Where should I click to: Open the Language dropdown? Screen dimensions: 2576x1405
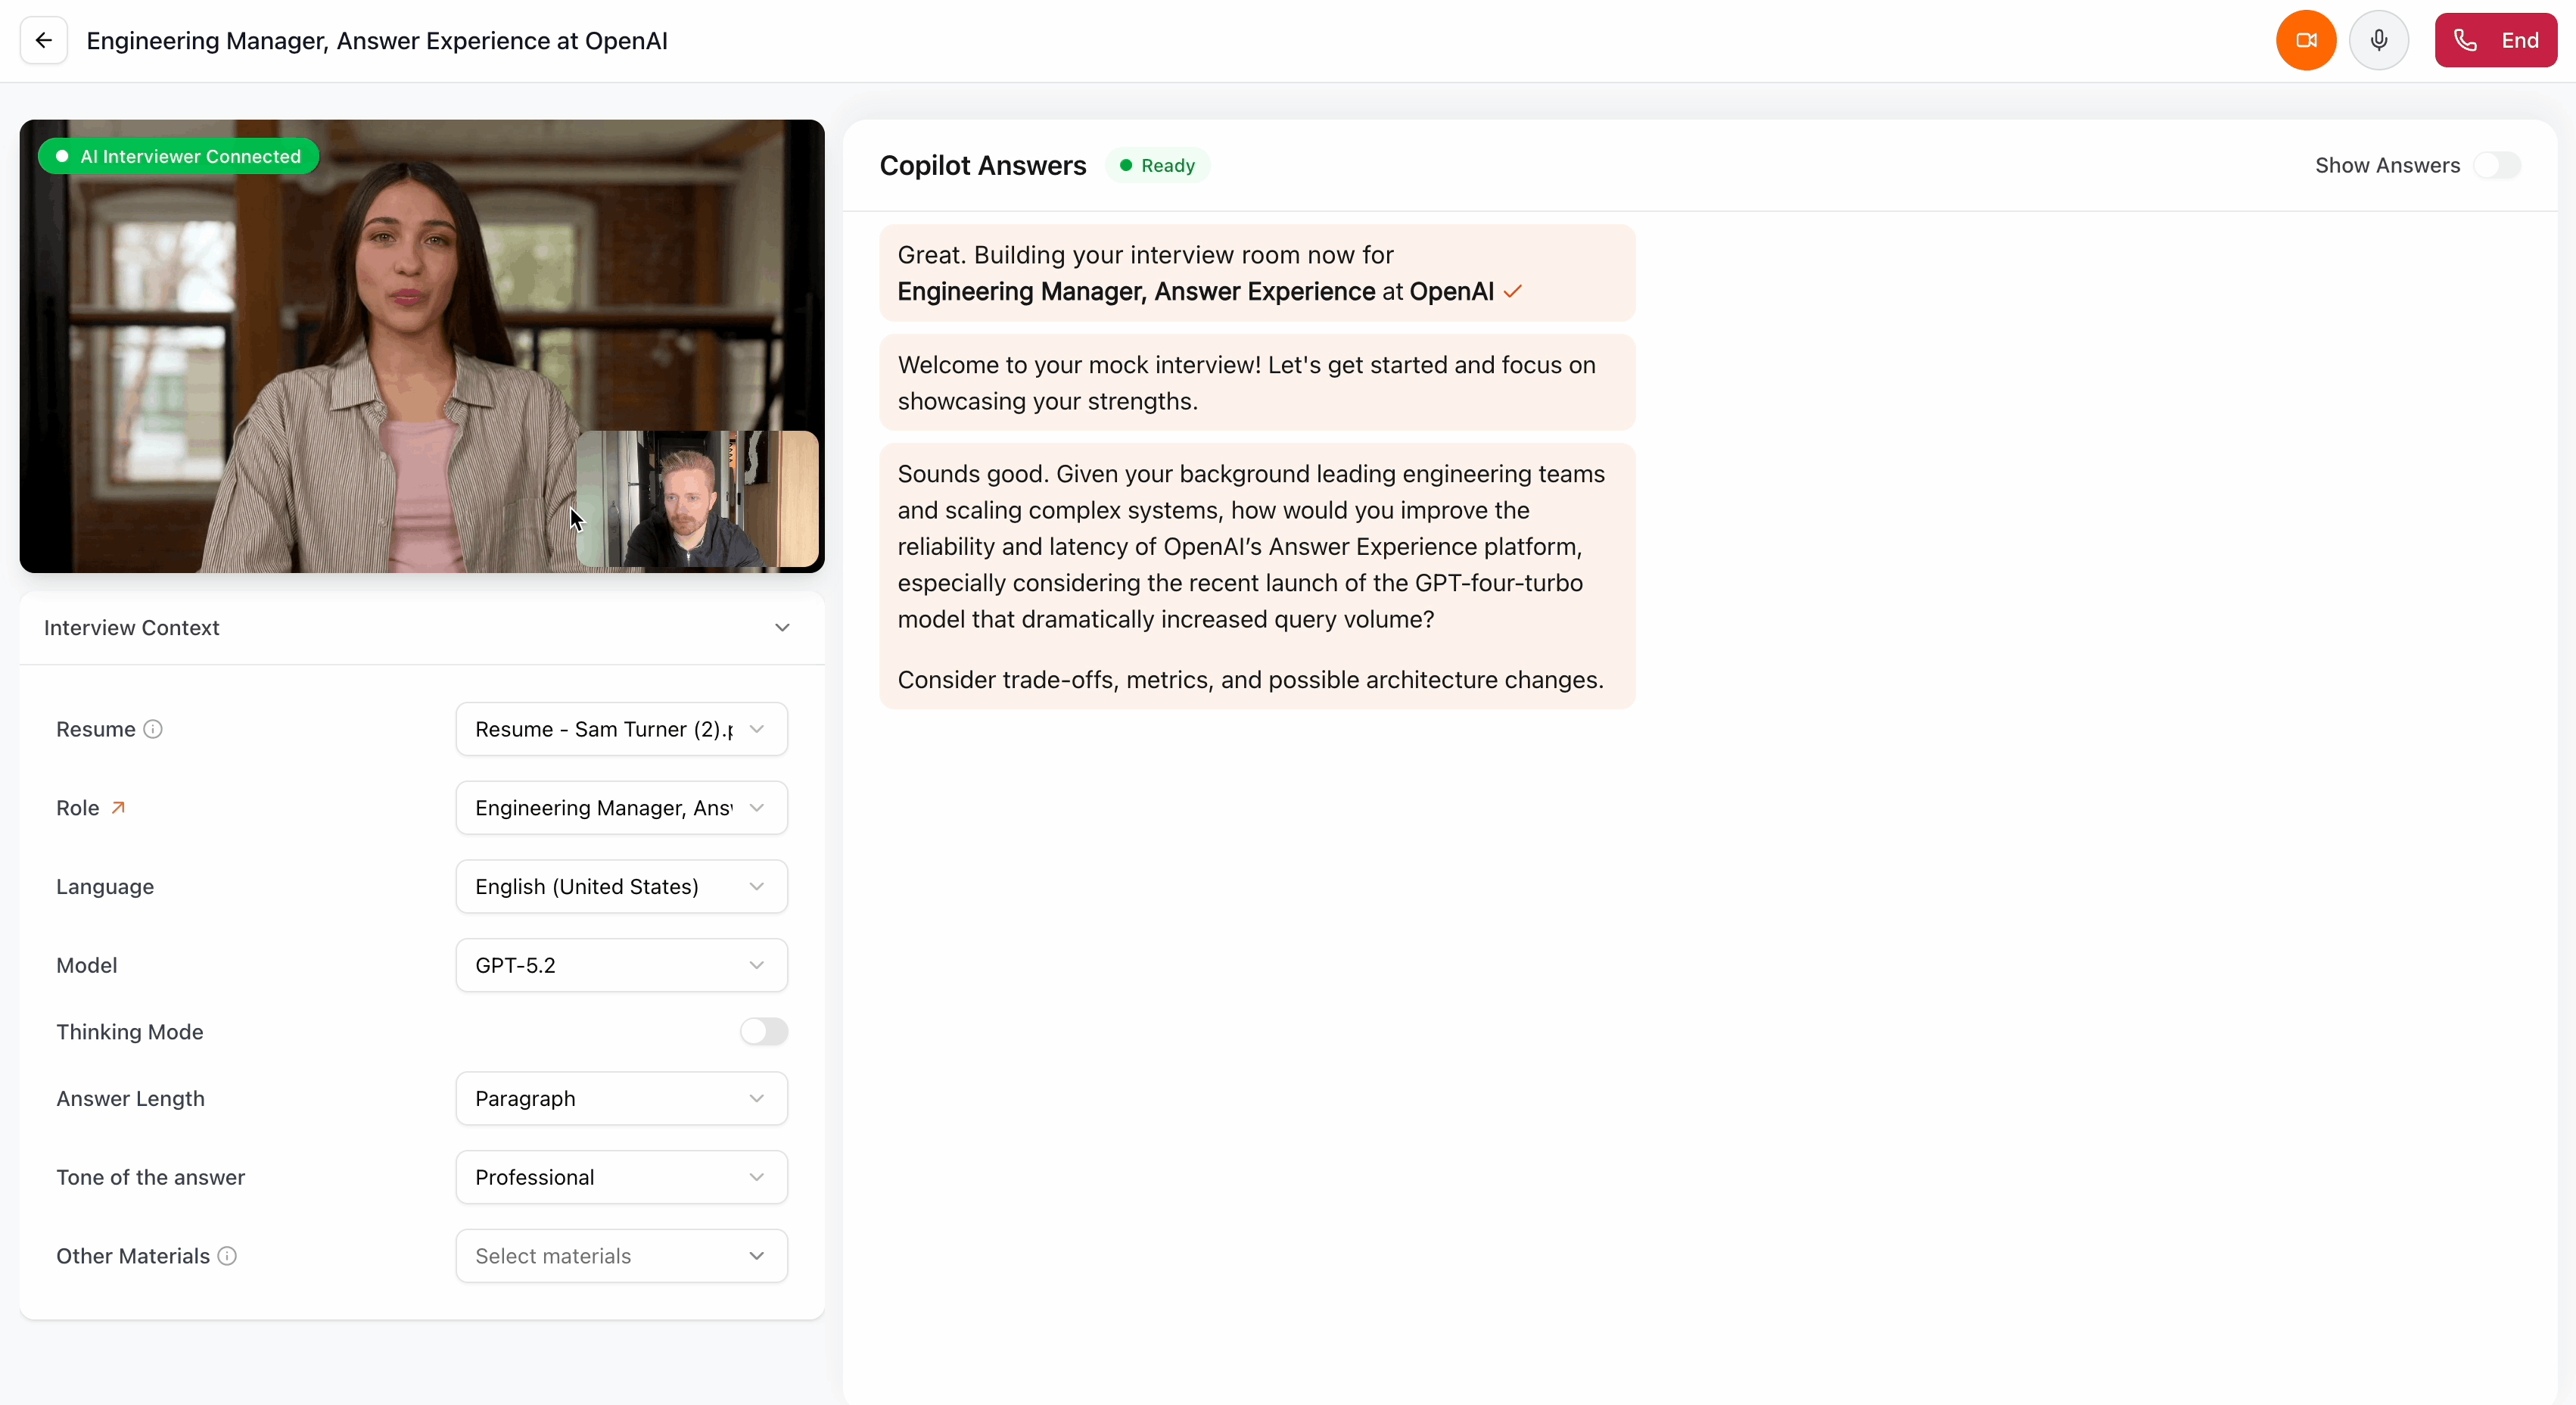pos(621,886)
